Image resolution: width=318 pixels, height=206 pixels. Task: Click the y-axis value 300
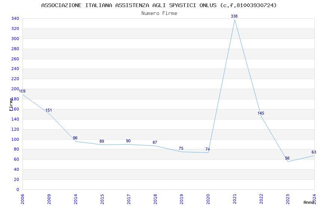click(x=15, y=39)
